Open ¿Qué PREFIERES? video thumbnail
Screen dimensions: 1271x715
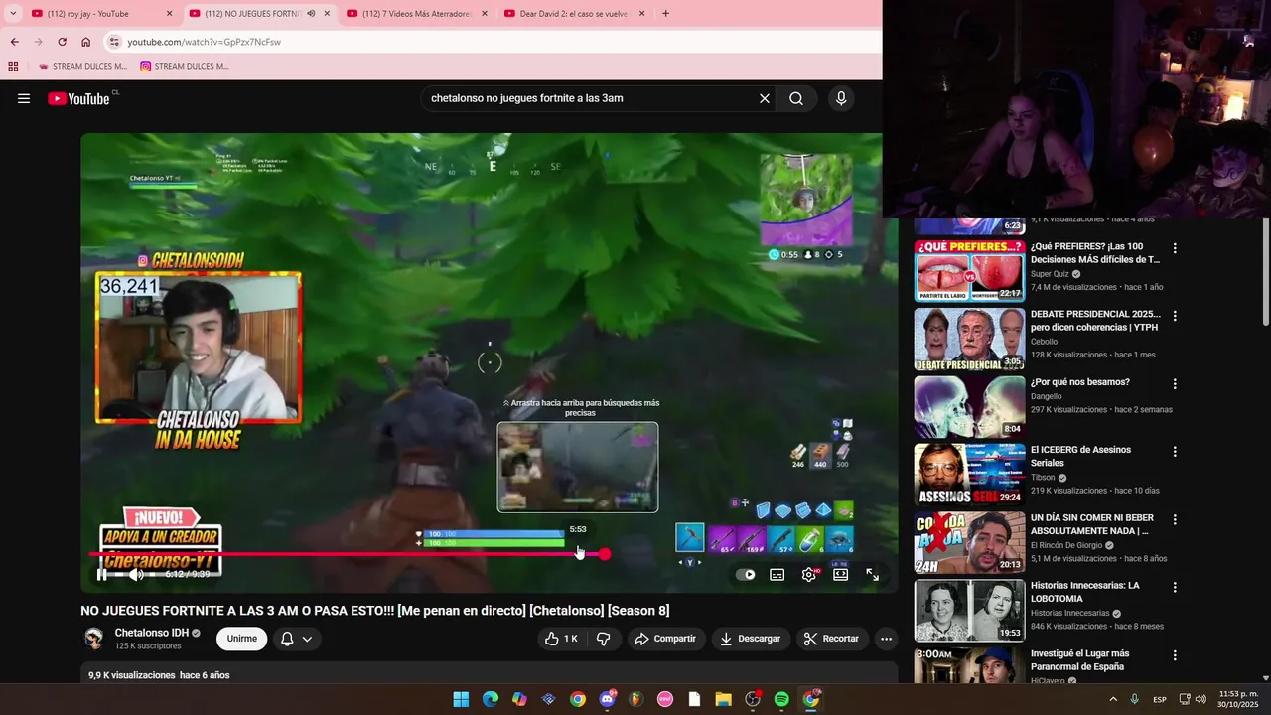(969, 270)
